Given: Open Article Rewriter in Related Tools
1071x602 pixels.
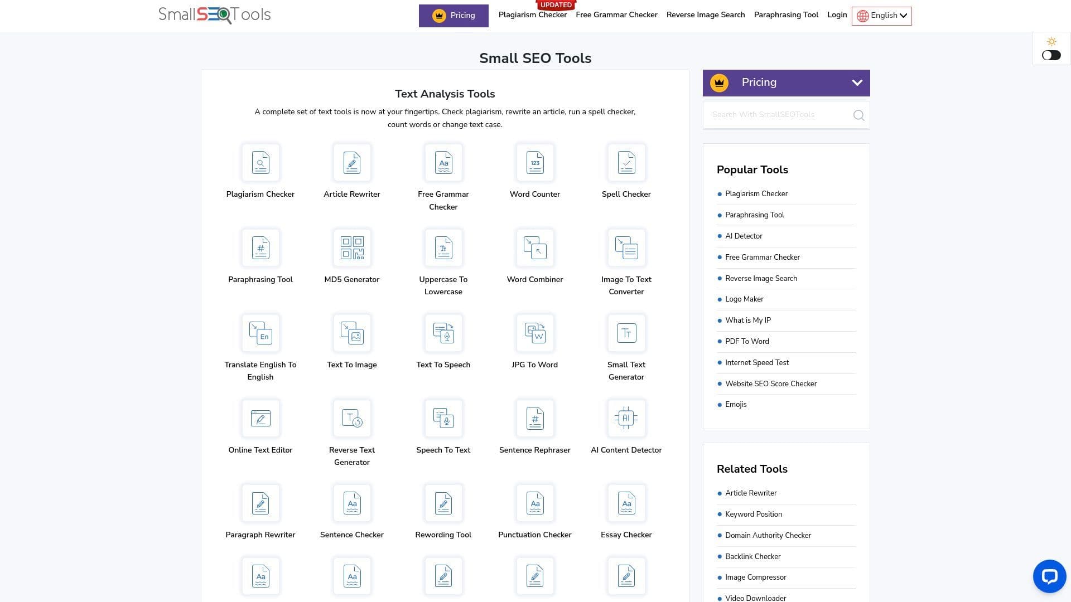Looking at the screenshot, I should pyautogui.click(x=751, y=493).
